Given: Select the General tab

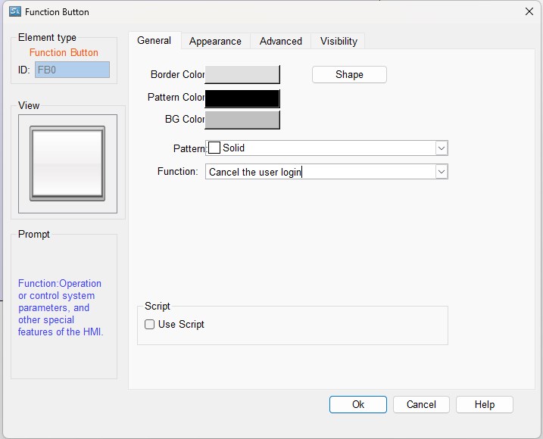Looking at the screenshot, I should pyautogui.click(x=154, y=40).
